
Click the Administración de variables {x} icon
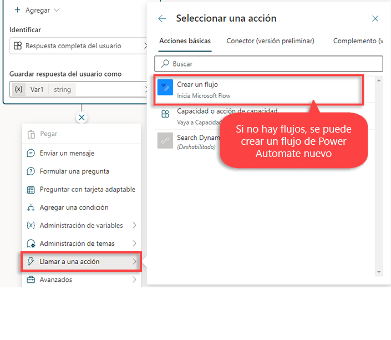(x=31, y=226)
